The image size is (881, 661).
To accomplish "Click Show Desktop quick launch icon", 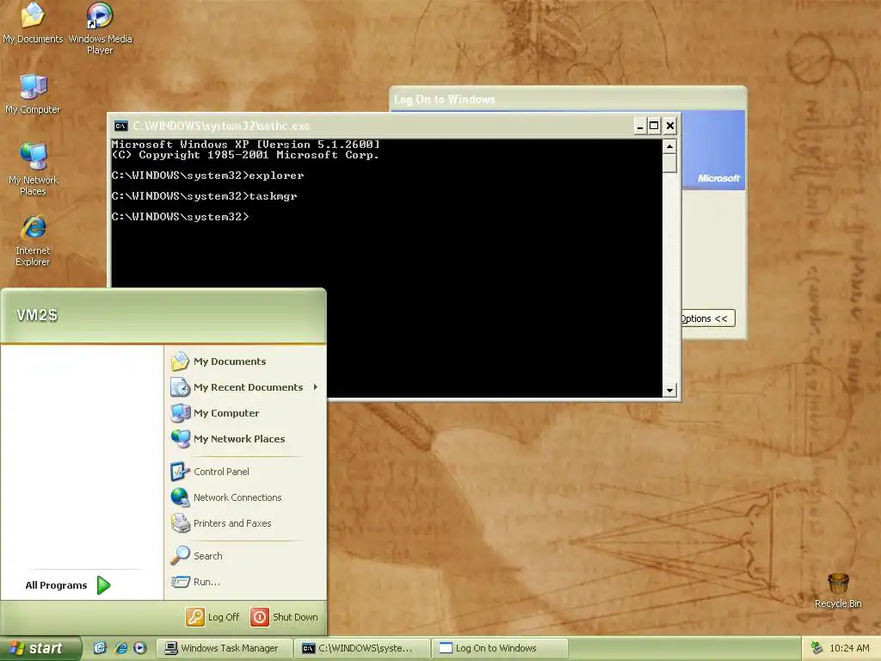I will 100,648.
